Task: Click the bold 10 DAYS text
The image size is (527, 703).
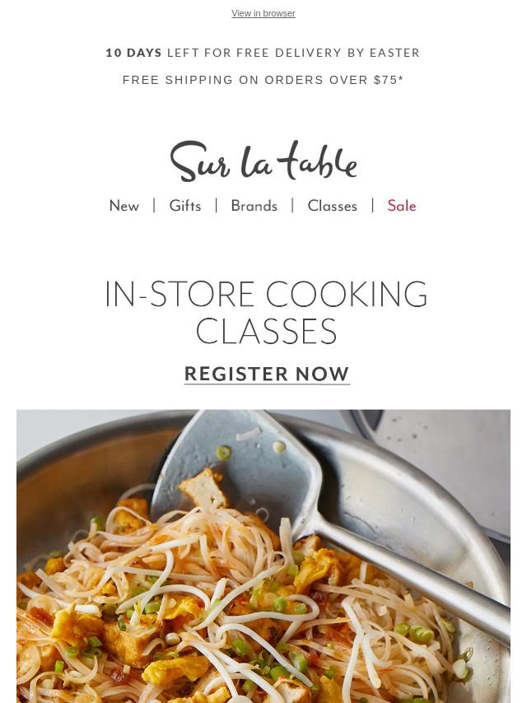Action: pos(133,53)
